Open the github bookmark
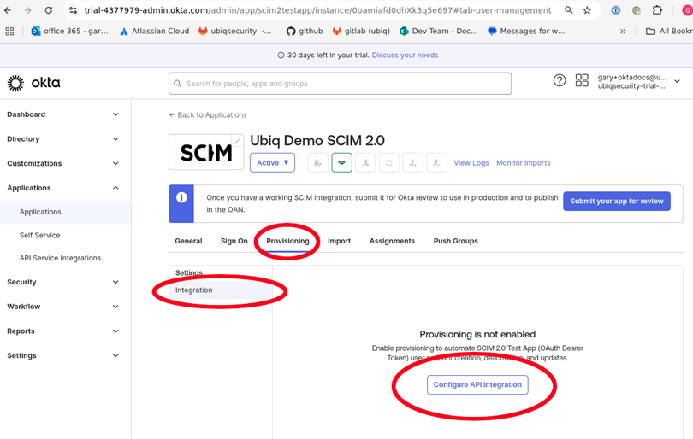693x439 pixels. [x=305, y=32]
